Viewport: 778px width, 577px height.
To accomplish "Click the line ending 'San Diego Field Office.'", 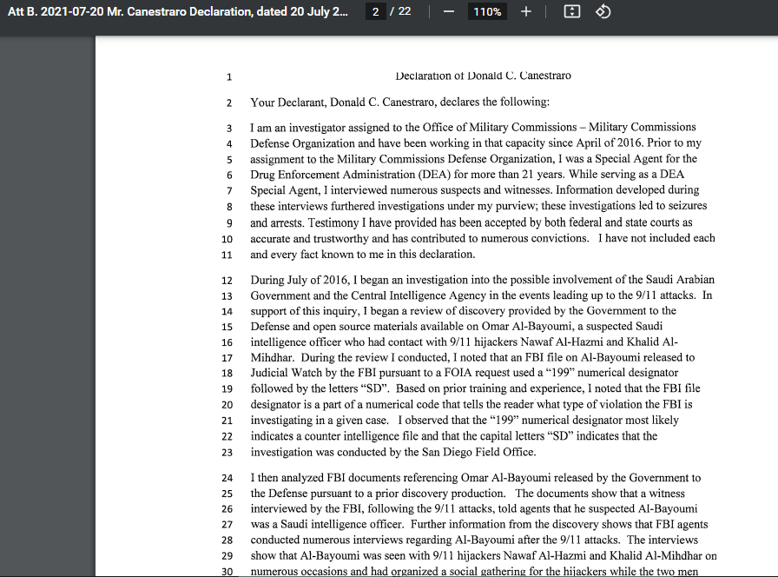I will click(x=393, y=452).
